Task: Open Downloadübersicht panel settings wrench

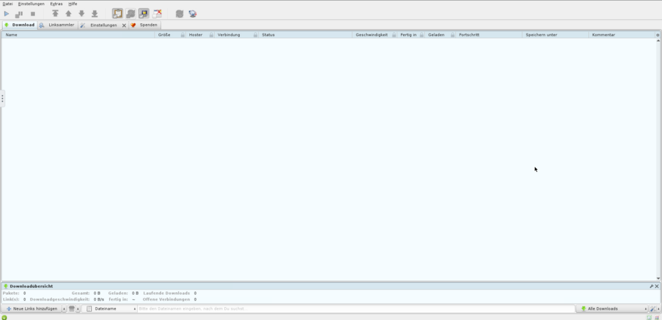Action: (652, 286)
